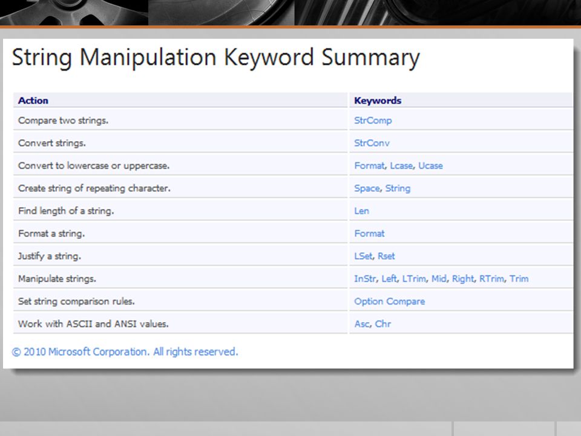Open the LSet keyword link
Viewport: 581px width, 436px height.
pos(363,256)
